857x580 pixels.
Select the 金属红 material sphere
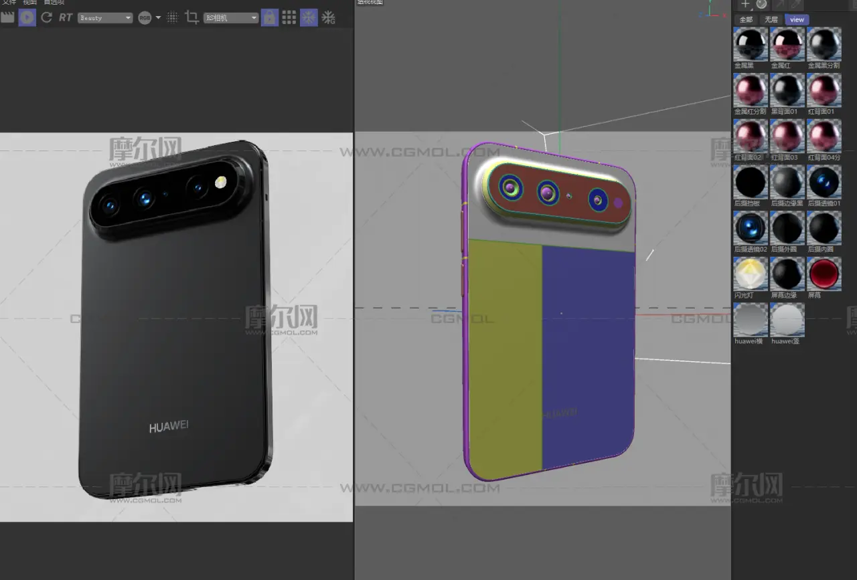coord(787,44)
